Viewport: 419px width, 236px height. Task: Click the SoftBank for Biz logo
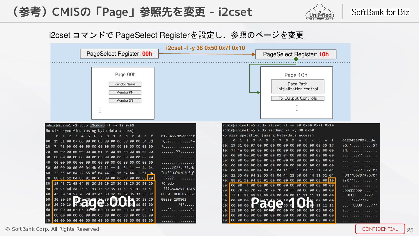380,12
